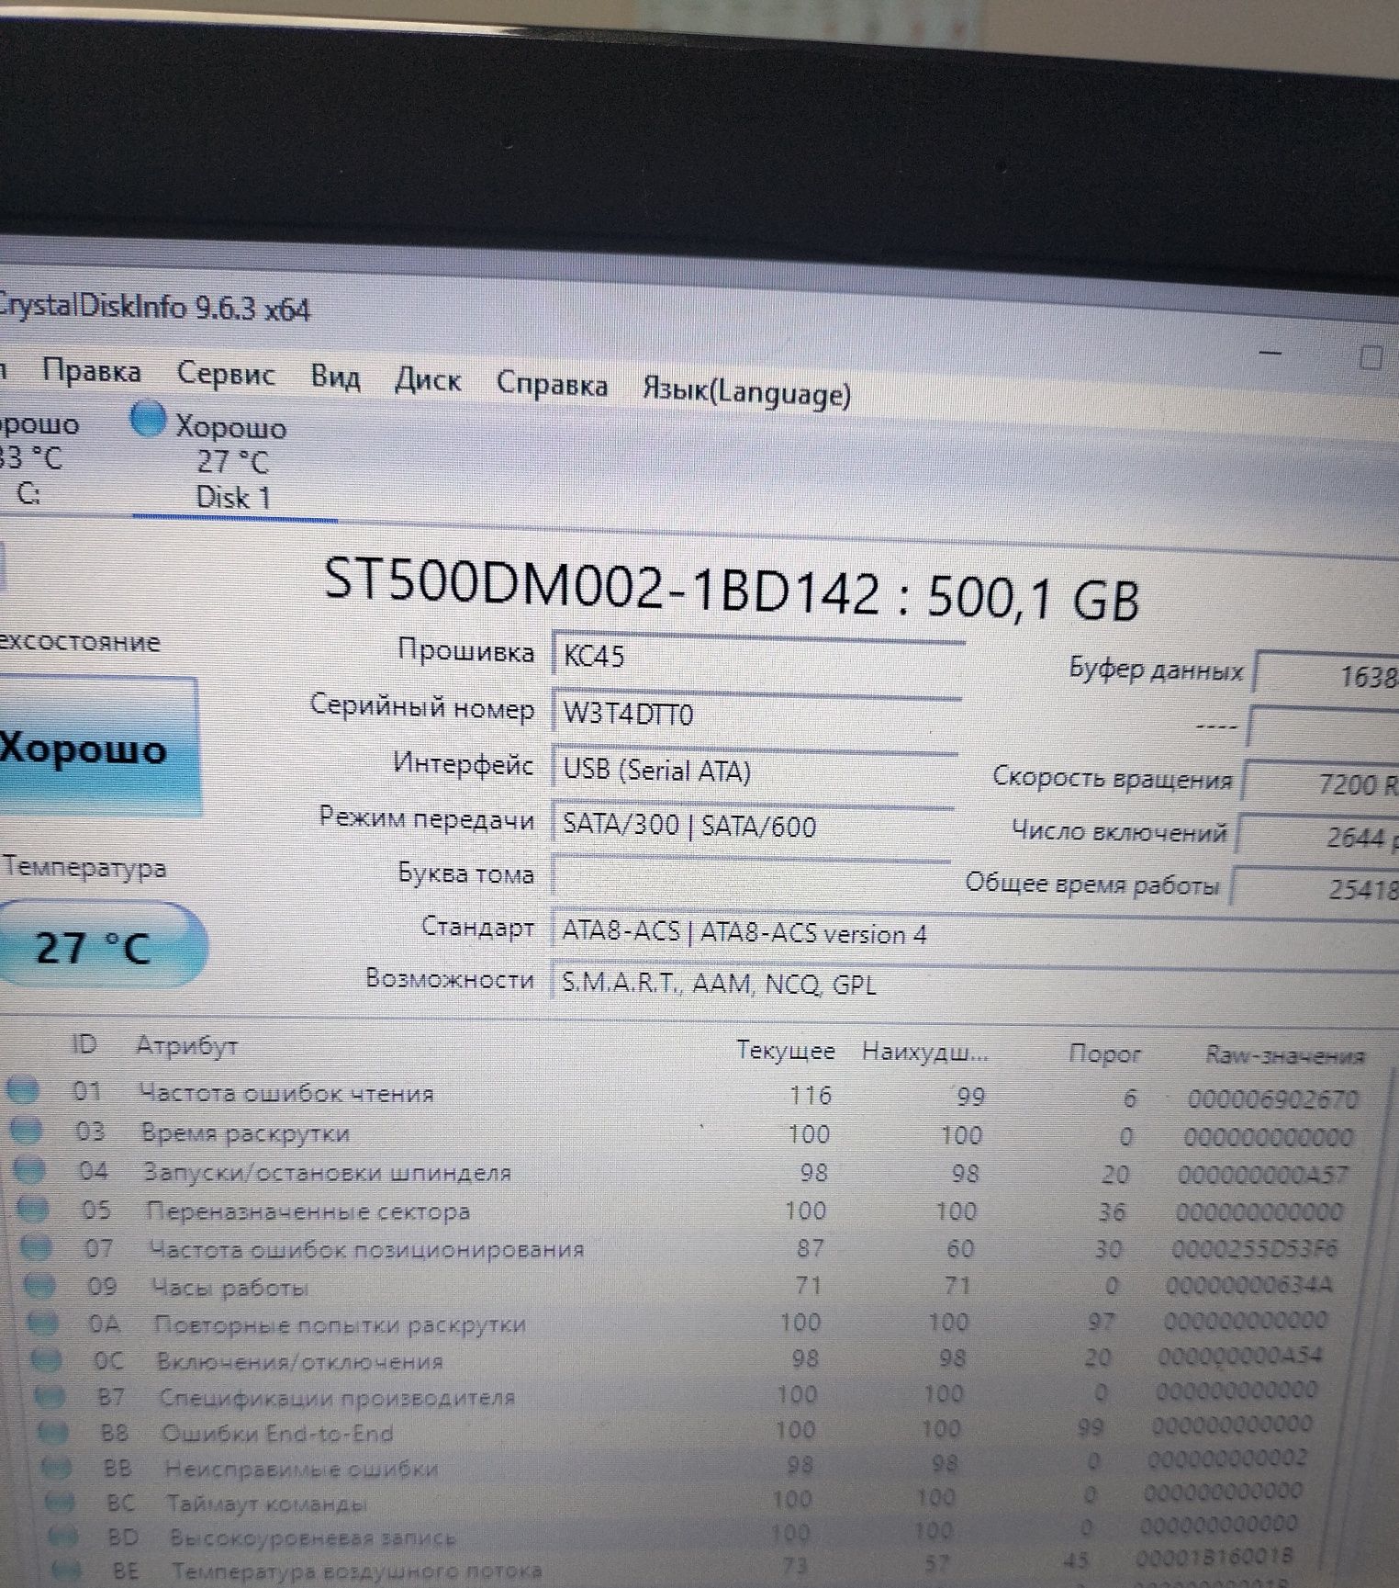
Task: Click current value 116 in read error row
Action: click(811, 1095)
